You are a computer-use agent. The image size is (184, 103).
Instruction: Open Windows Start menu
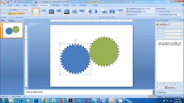tap(3, 100)
